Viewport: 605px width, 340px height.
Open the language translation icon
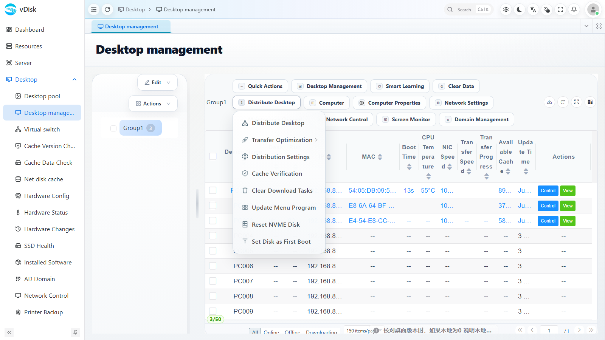tap(533, 9)
